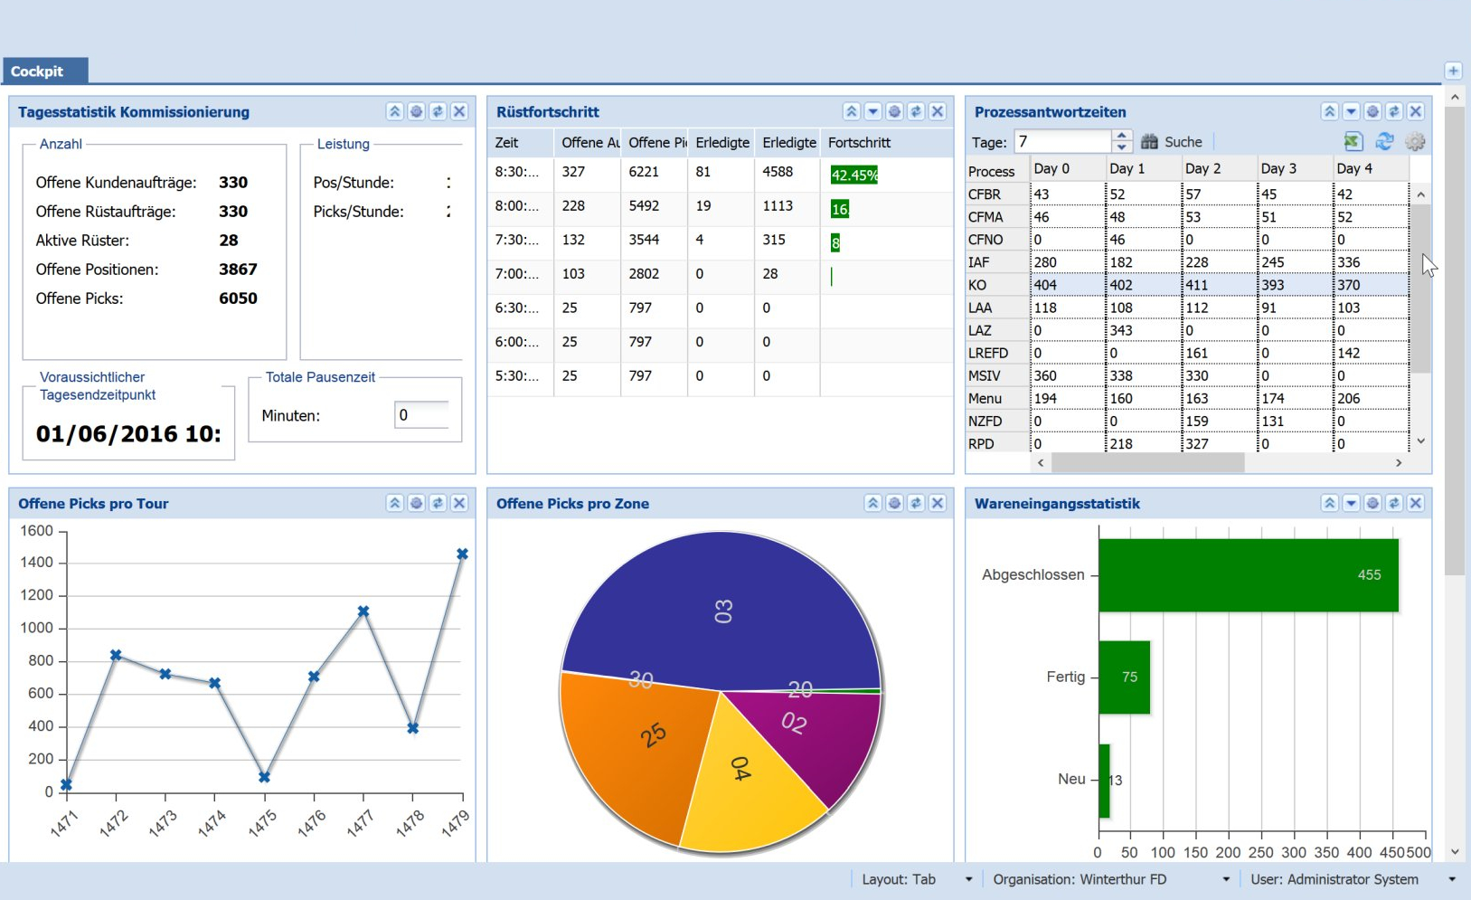
Task: Expand the Layout: Tab dropdown
Action: click(968, 879)
